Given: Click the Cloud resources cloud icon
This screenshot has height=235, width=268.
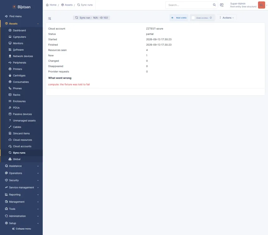Looking at the screenshot, I should (10, 140).
